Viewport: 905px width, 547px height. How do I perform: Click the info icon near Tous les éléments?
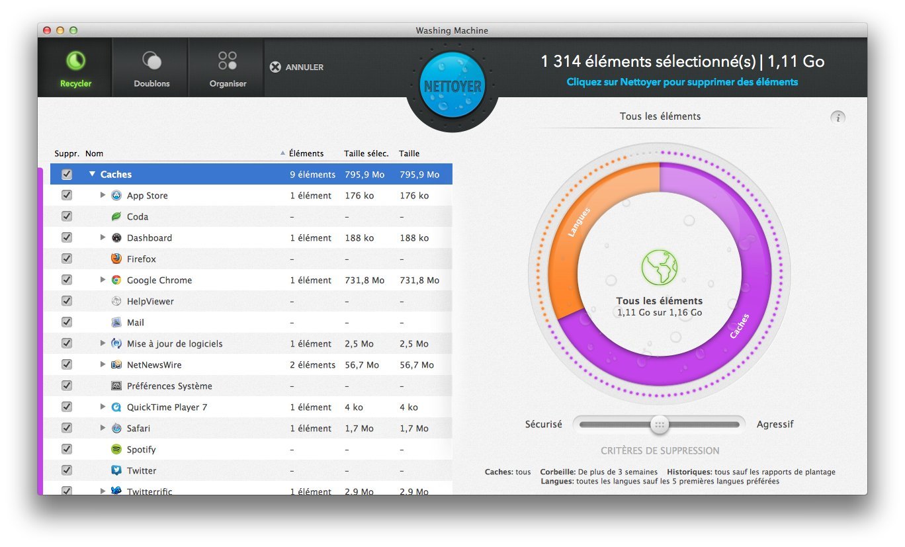click(838, 118)
